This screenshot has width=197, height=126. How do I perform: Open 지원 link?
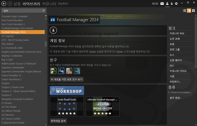coord(172,76)
